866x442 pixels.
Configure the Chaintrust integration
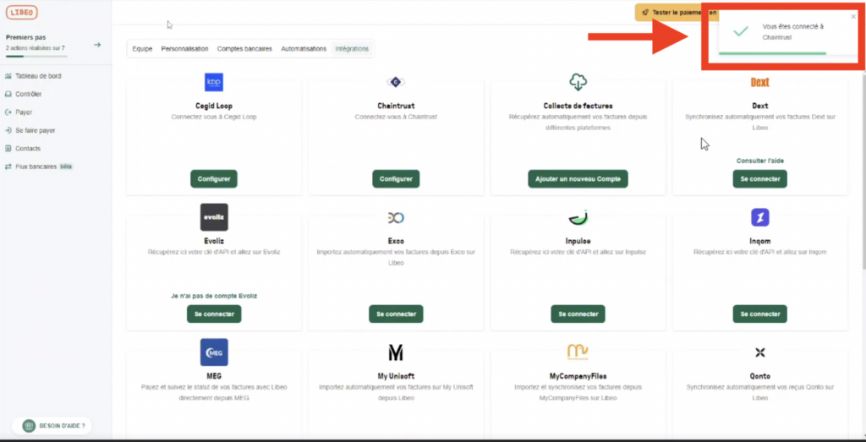[396, 179]
